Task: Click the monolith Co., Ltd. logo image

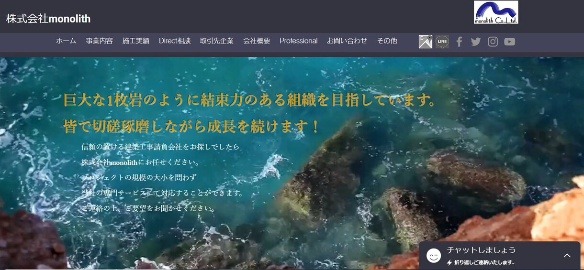Action: tap(496, 12)
